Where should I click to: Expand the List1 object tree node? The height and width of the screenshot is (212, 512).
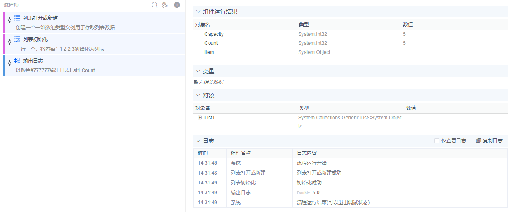pos(200,118)
